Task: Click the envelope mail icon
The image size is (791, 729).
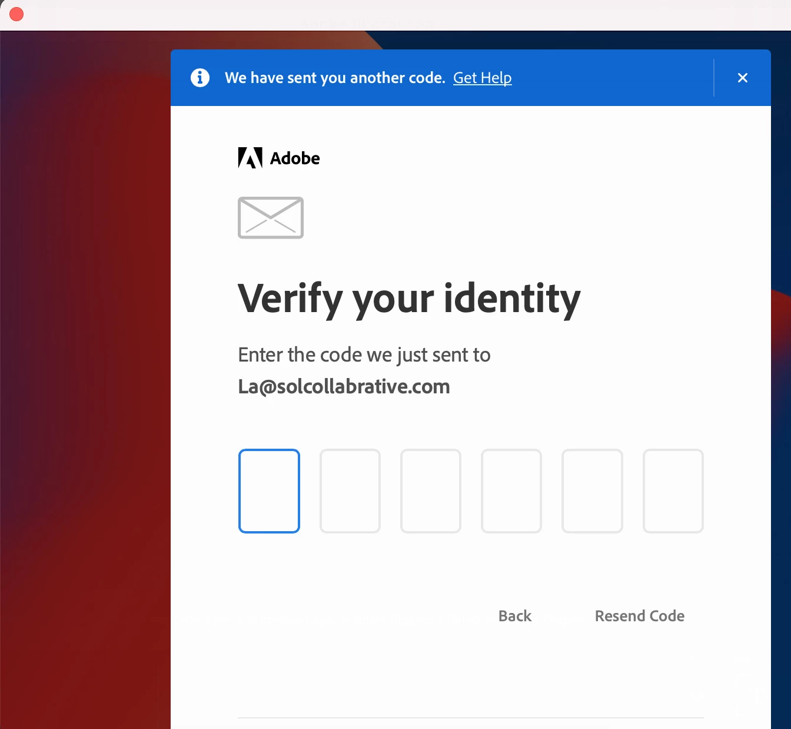Action: pos(271,218)
